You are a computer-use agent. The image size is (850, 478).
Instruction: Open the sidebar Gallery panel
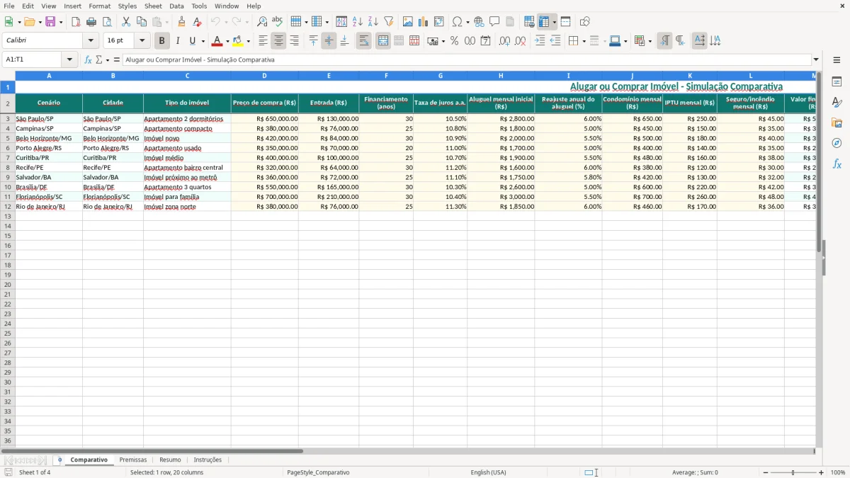[x=837, y=123]
